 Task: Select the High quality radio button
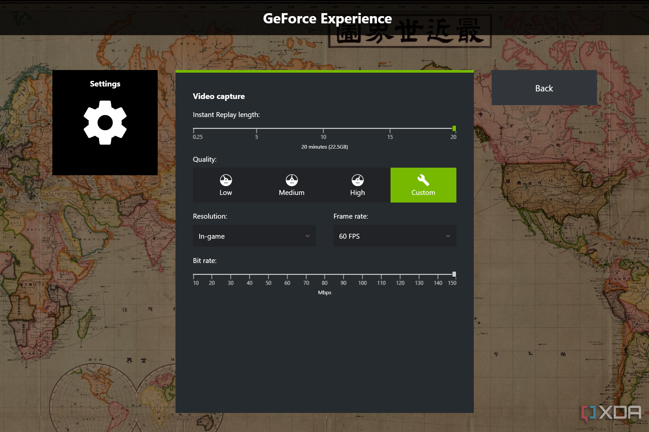tap(357, 185)
